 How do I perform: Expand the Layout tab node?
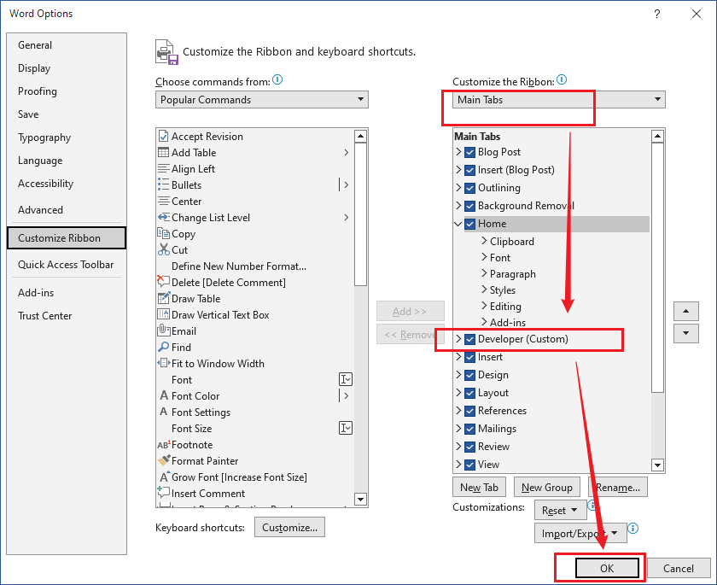click(458, 393)
